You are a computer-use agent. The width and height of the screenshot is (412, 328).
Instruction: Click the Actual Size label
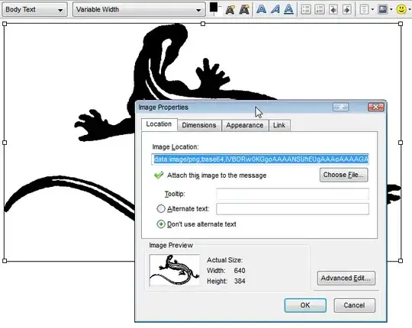(x=224, y=260)
